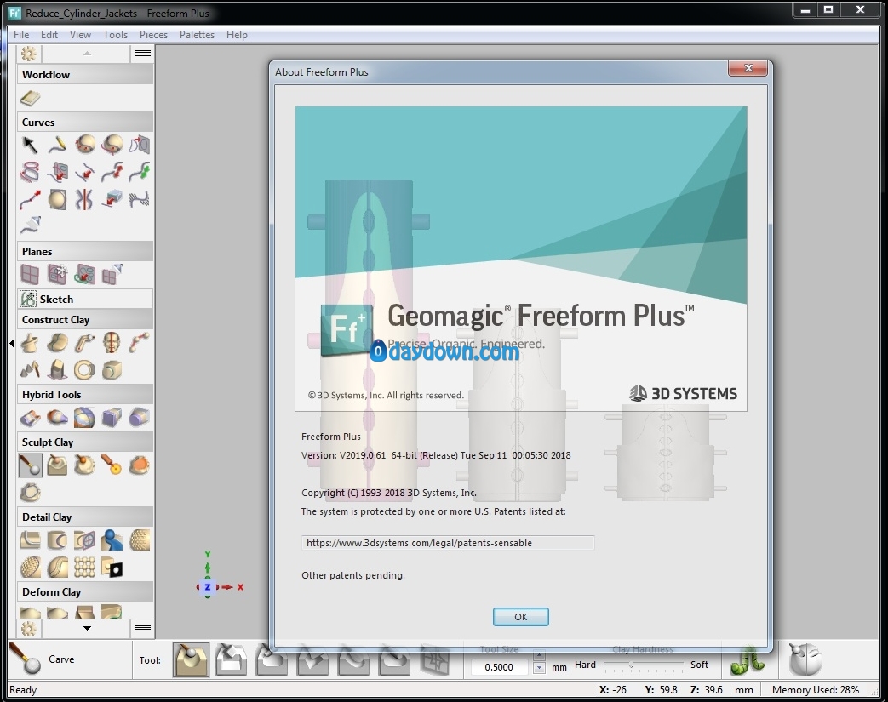Choose the connected balls Construct Clay tool
This screenshot has height=702, width=888.
tap(140, 343)
